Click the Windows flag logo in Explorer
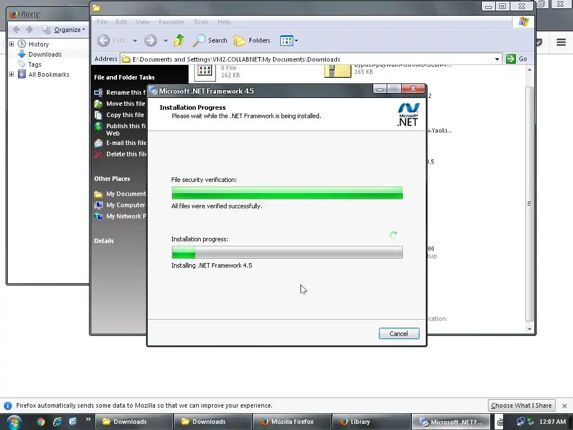 (523, 22)
